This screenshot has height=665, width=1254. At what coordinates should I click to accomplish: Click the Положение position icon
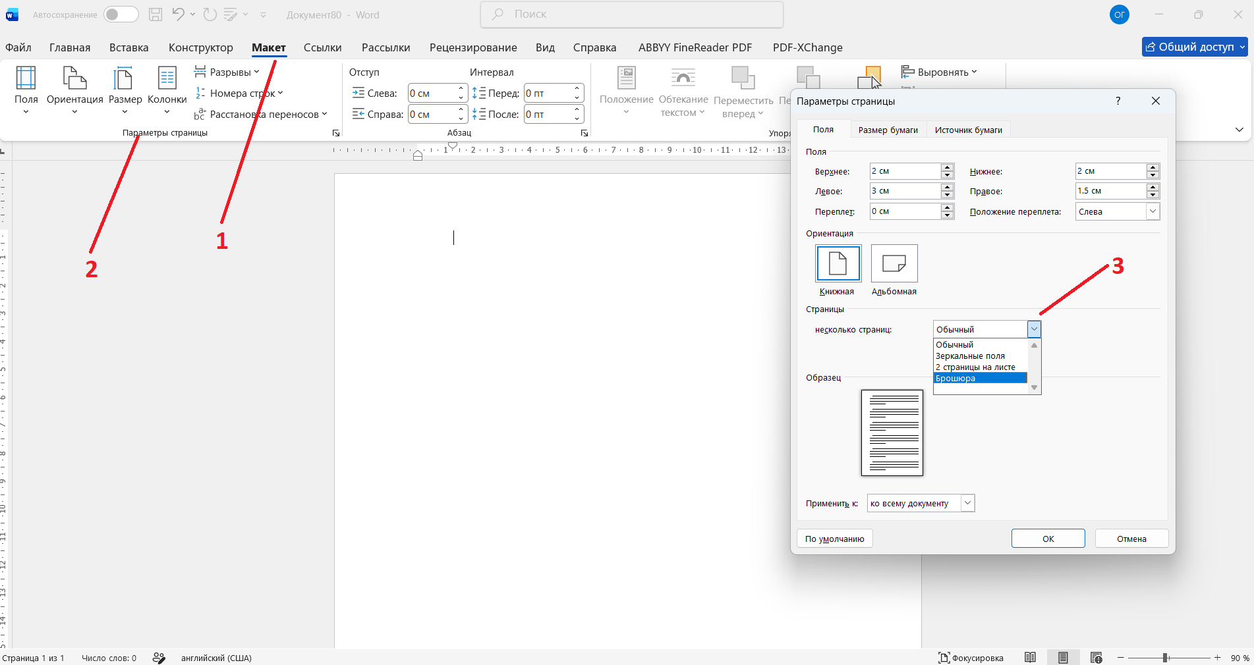[x=627, y=78]
